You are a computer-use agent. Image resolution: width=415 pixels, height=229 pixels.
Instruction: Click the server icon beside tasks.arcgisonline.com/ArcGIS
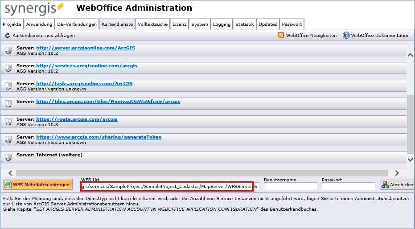coord(8,86)
